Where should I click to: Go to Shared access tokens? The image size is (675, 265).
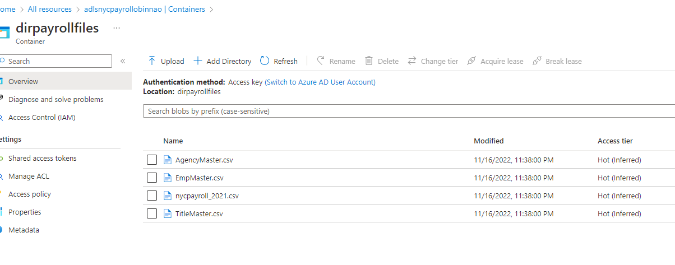(x=42, y=159)
